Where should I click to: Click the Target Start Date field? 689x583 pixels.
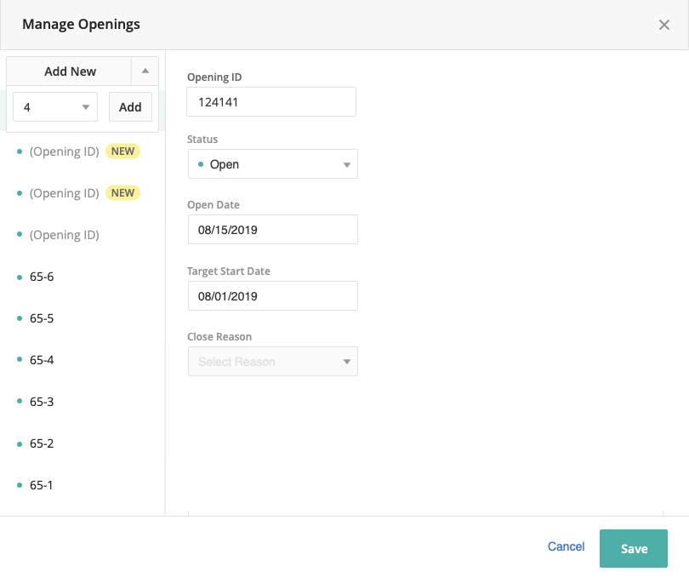click(x=273, y=296)
